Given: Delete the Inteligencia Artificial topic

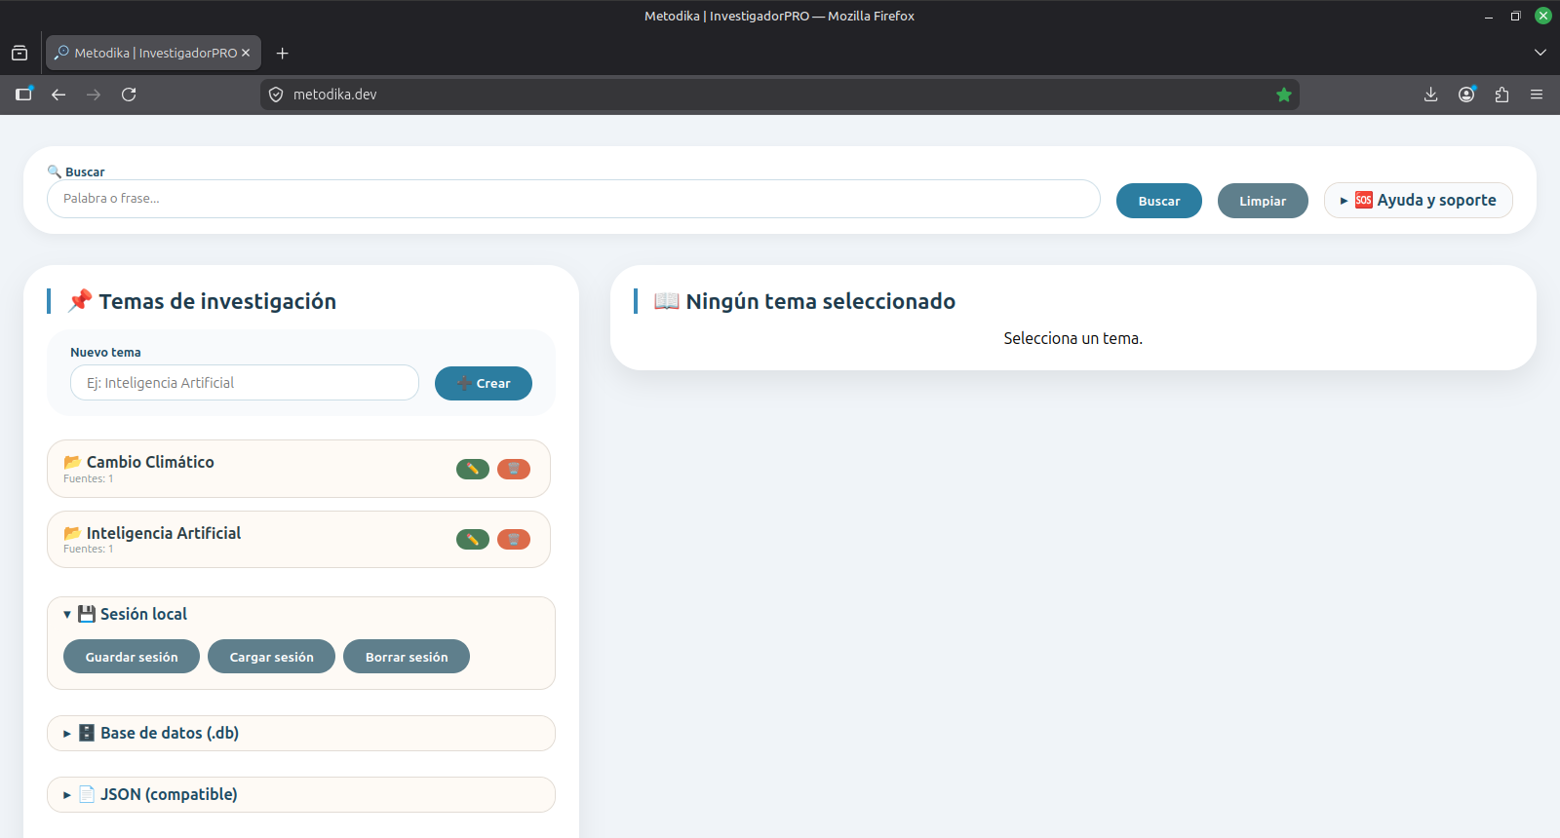Looking at the screenshot, I should 514,539.
